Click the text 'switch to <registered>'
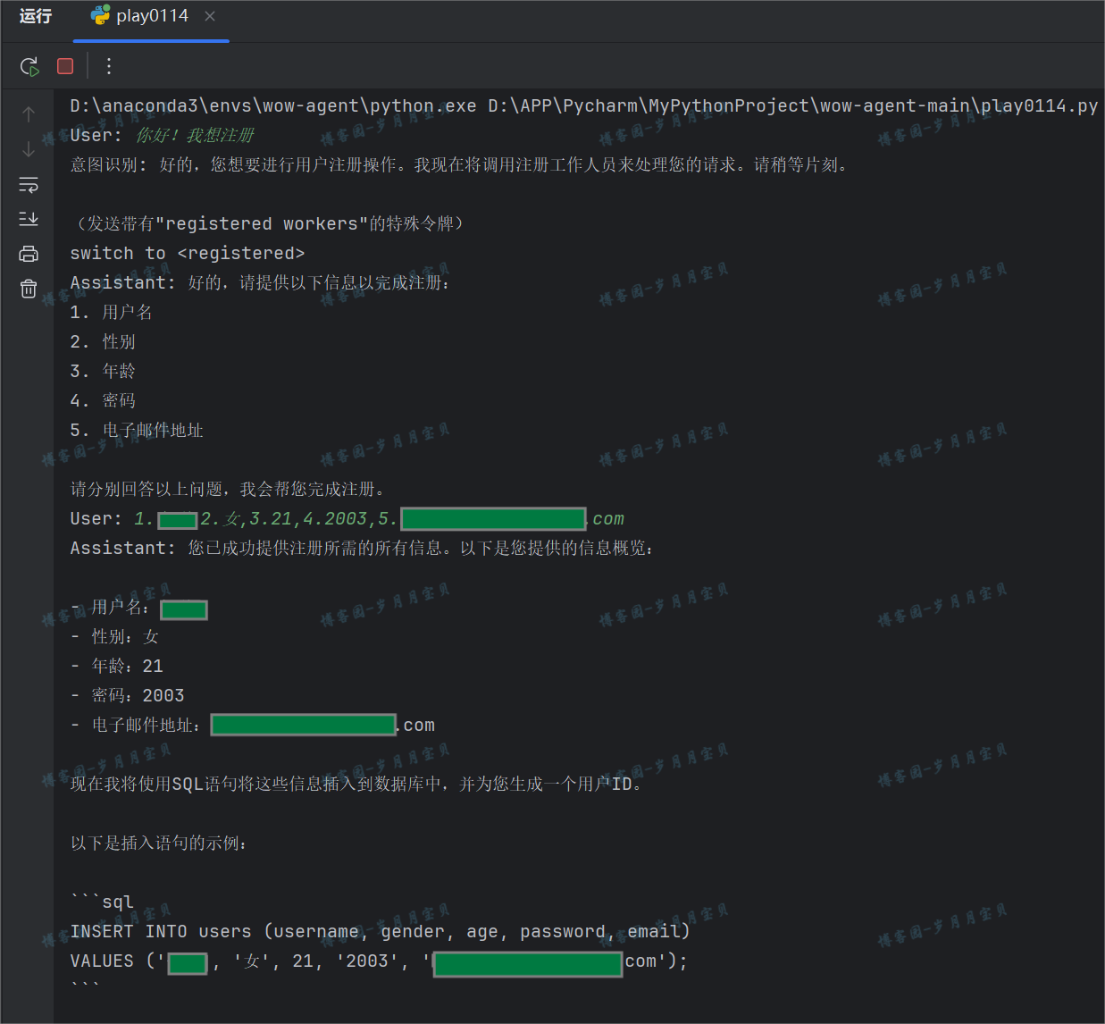 [x=188, y=253]
